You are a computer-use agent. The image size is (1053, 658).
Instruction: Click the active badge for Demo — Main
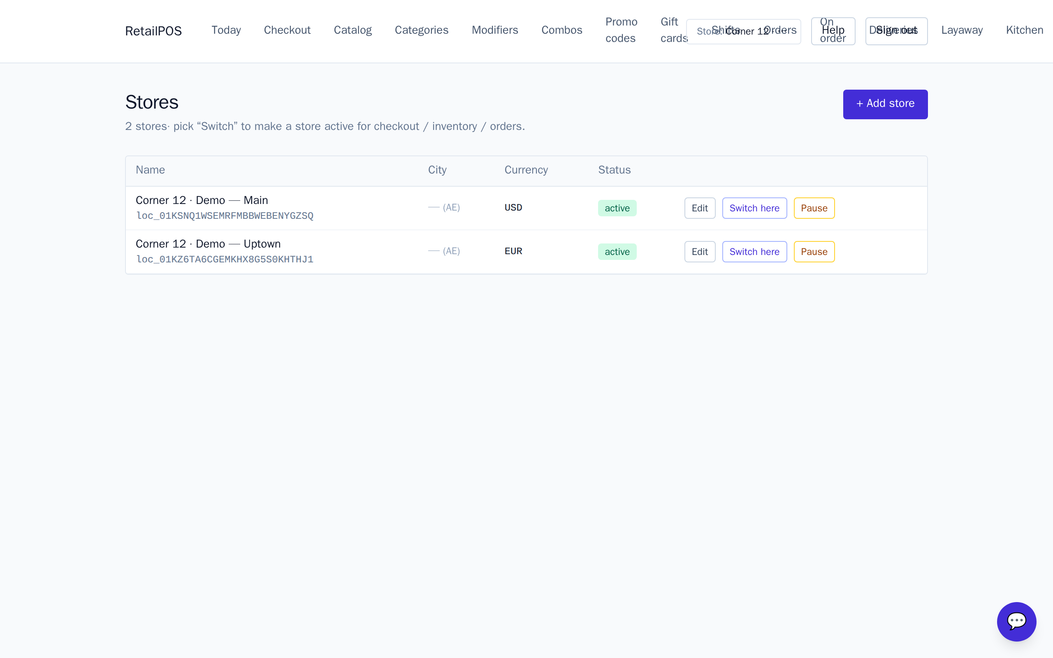(617, 208)
